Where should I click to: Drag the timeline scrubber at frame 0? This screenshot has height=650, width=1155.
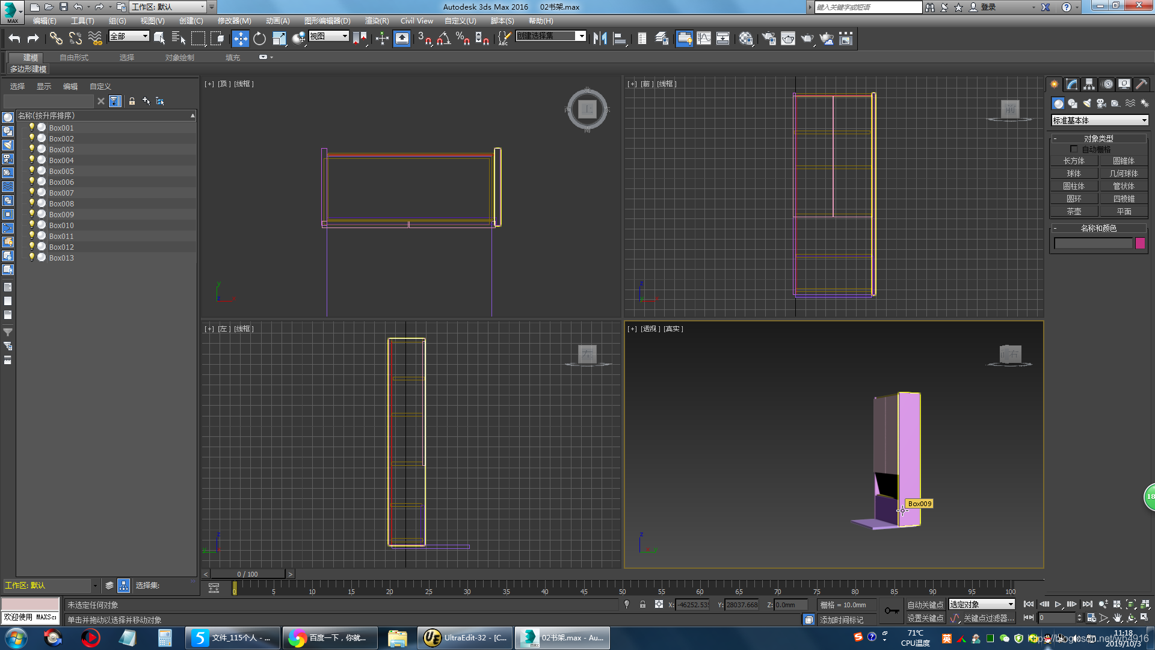(234, 589)
